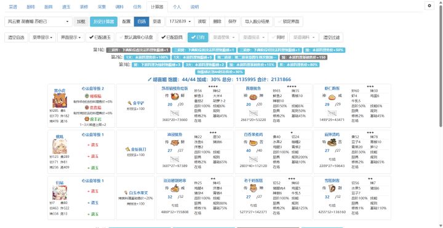Click the orange amber icon above 1~3火 text
The width and height of the screenshot is (443, 228).
[87, 119]
